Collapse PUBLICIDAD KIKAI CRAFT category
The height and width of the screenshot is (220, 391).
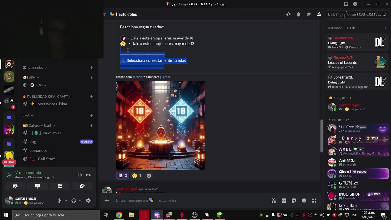(x=47, y=97)
